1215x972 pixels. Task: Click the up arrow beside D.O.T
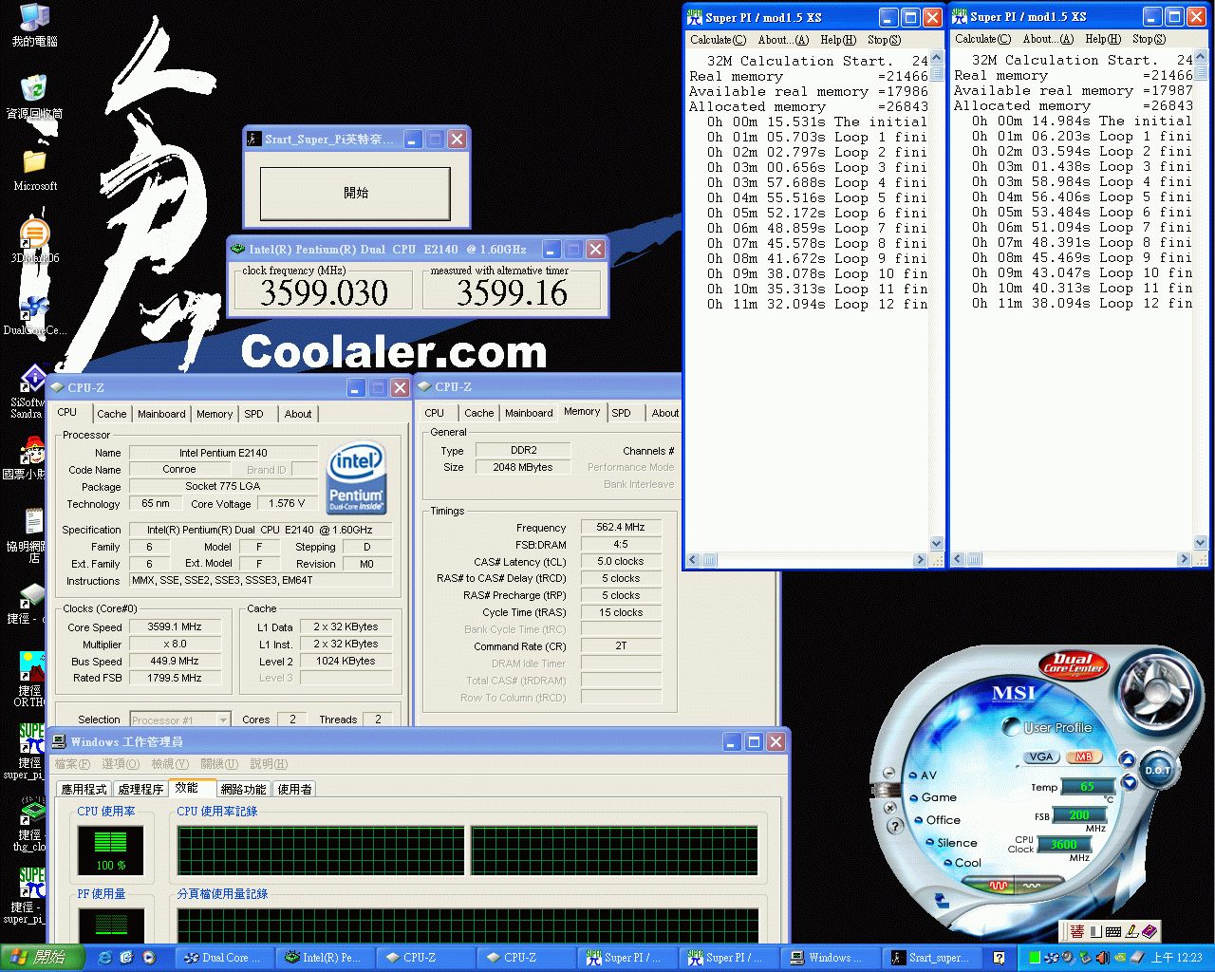(x=1127, y=758)
